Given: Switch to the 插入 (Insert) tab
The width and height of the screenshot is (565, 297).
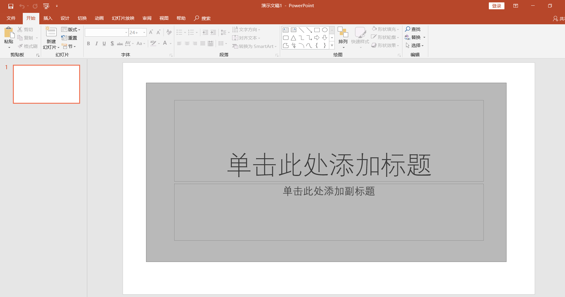Looking at the screenshot, I should (x=48, y=18).
